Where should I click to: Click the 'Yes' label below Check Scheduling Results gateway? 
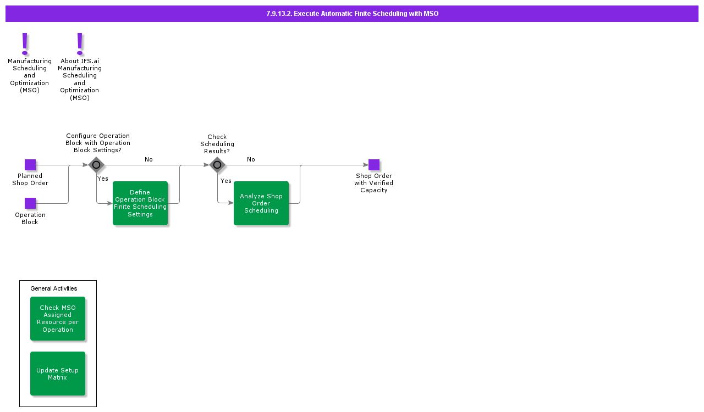[x=226, y=181]
